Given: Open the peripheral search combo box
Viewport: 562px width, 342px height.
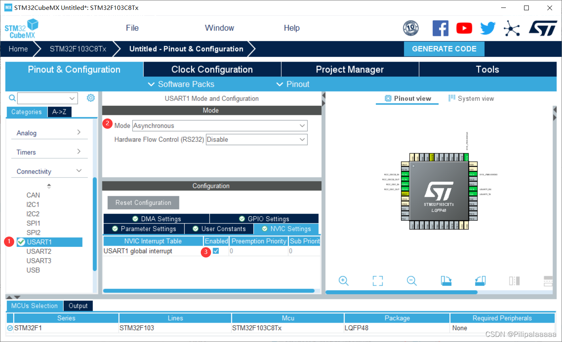Looking at the screenshot, I should pos(47,98).
